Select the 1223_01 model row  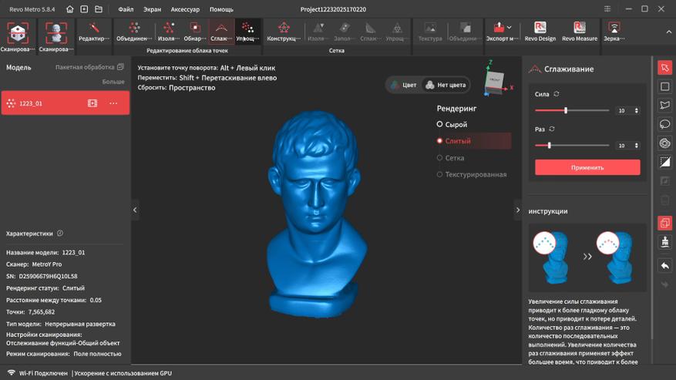coord(65,103)
